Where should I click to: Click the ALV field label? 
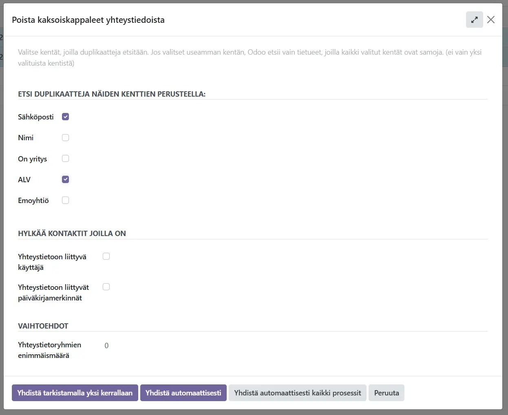click(24, 180)
